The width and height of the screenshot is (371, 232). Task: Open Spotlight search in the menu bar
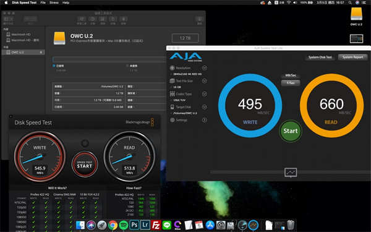click(350, 2)
